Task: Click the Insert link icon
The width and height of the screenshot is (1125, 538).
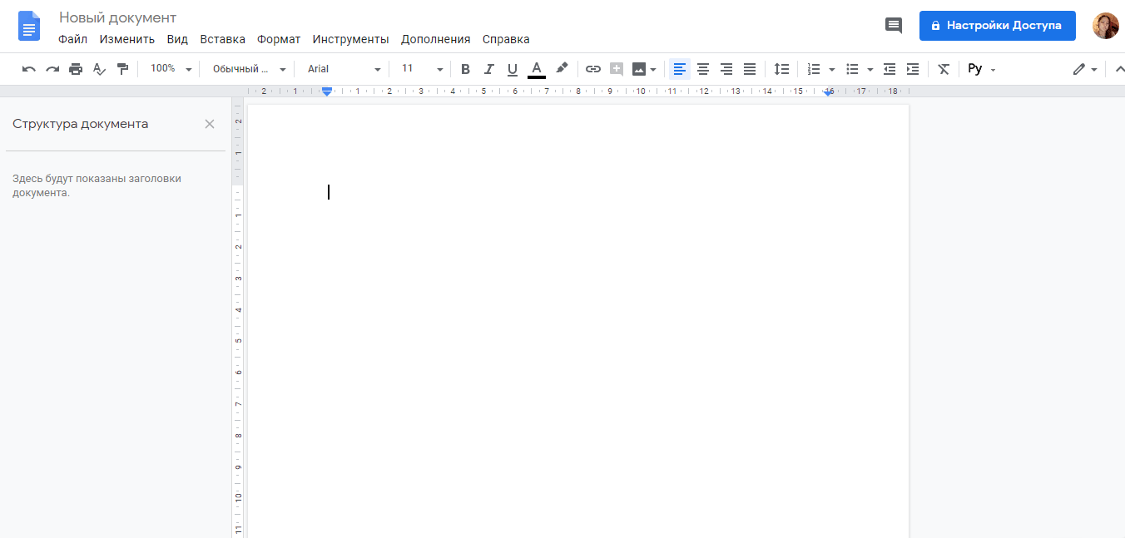Action: click(x=592, y=69)
